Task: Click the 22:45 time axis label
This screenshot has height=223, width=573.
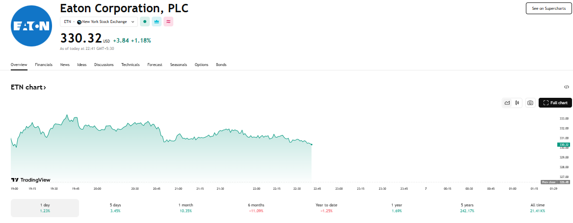Action: (317, 189)
